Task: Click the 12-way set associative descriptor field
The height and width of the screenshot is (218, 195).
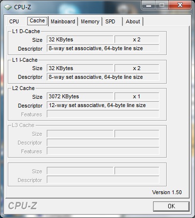Action: [103, 105]
